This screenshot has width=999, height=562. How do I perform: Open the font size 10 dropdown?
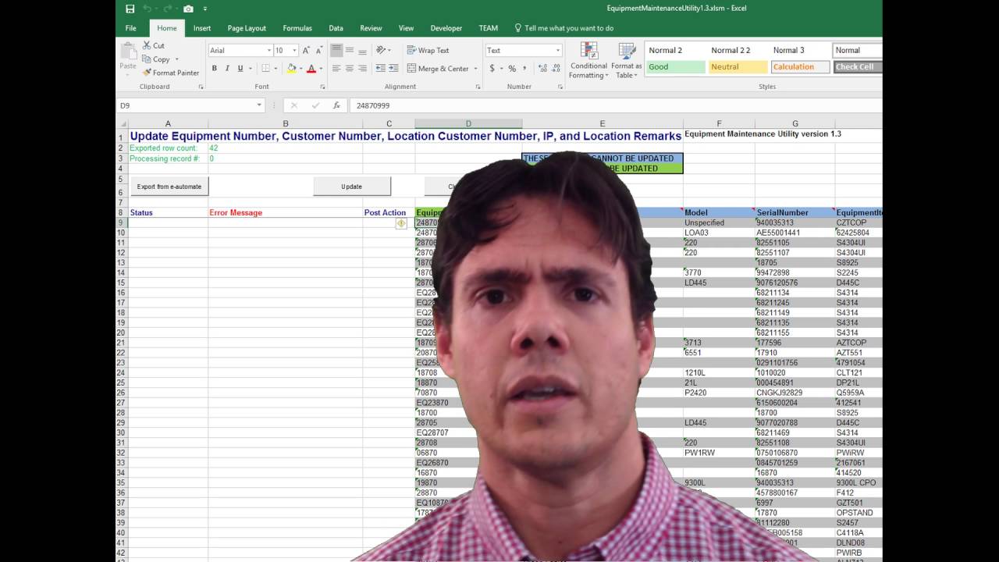(x=294, y=50)
